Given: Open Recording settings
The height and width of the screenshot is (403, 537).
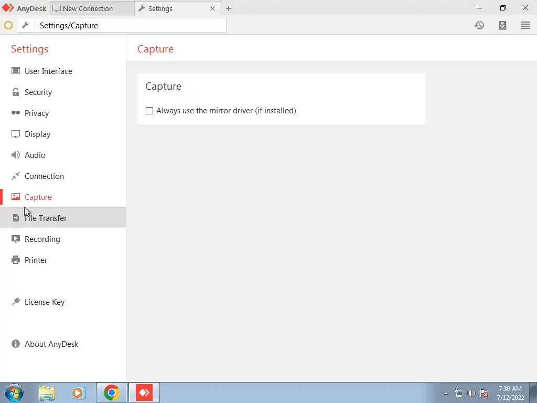Looking at the screenshot, I should click(63, 239).
